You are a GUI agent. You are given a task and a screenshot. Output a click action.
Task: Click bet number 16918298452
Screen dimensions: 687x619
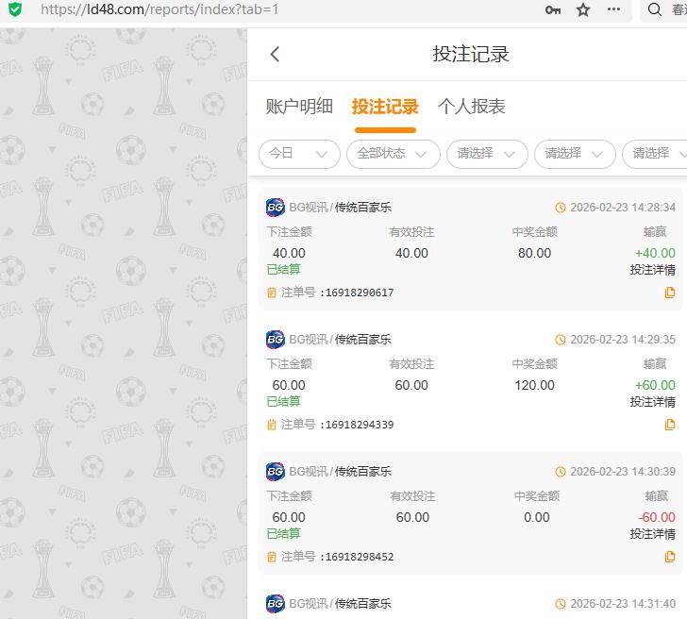coord(360,558)
